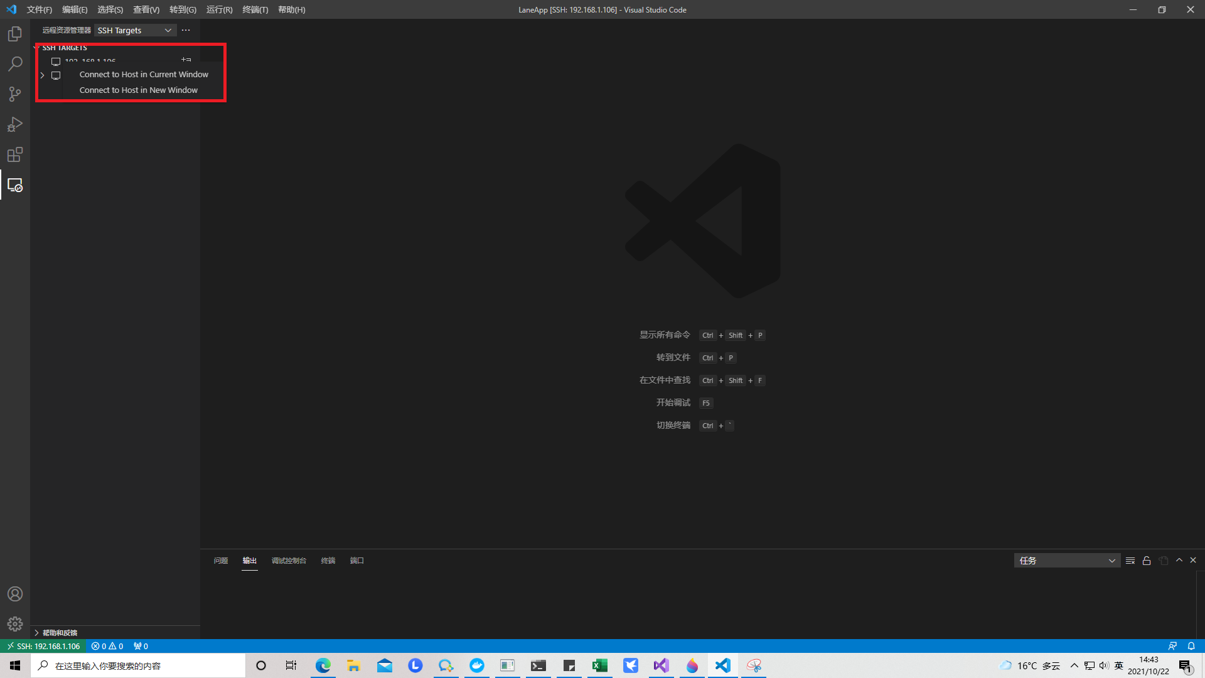Switch to the 调试控制台 panel tab
Image resolution: width=1205 pixels, height=678 pixels.
tap(289, 561)
